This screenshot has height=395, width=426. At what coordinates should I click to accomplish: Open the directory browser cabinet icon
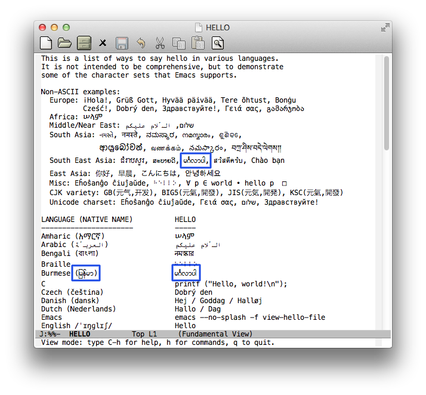(x=84, y=43)
